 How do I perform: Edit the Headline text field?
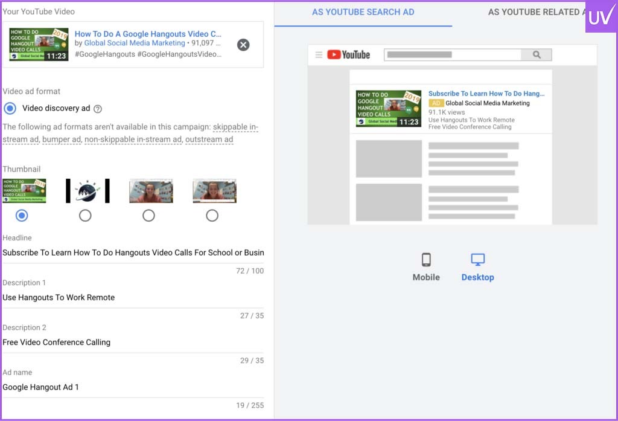click(x=133, y=252)
